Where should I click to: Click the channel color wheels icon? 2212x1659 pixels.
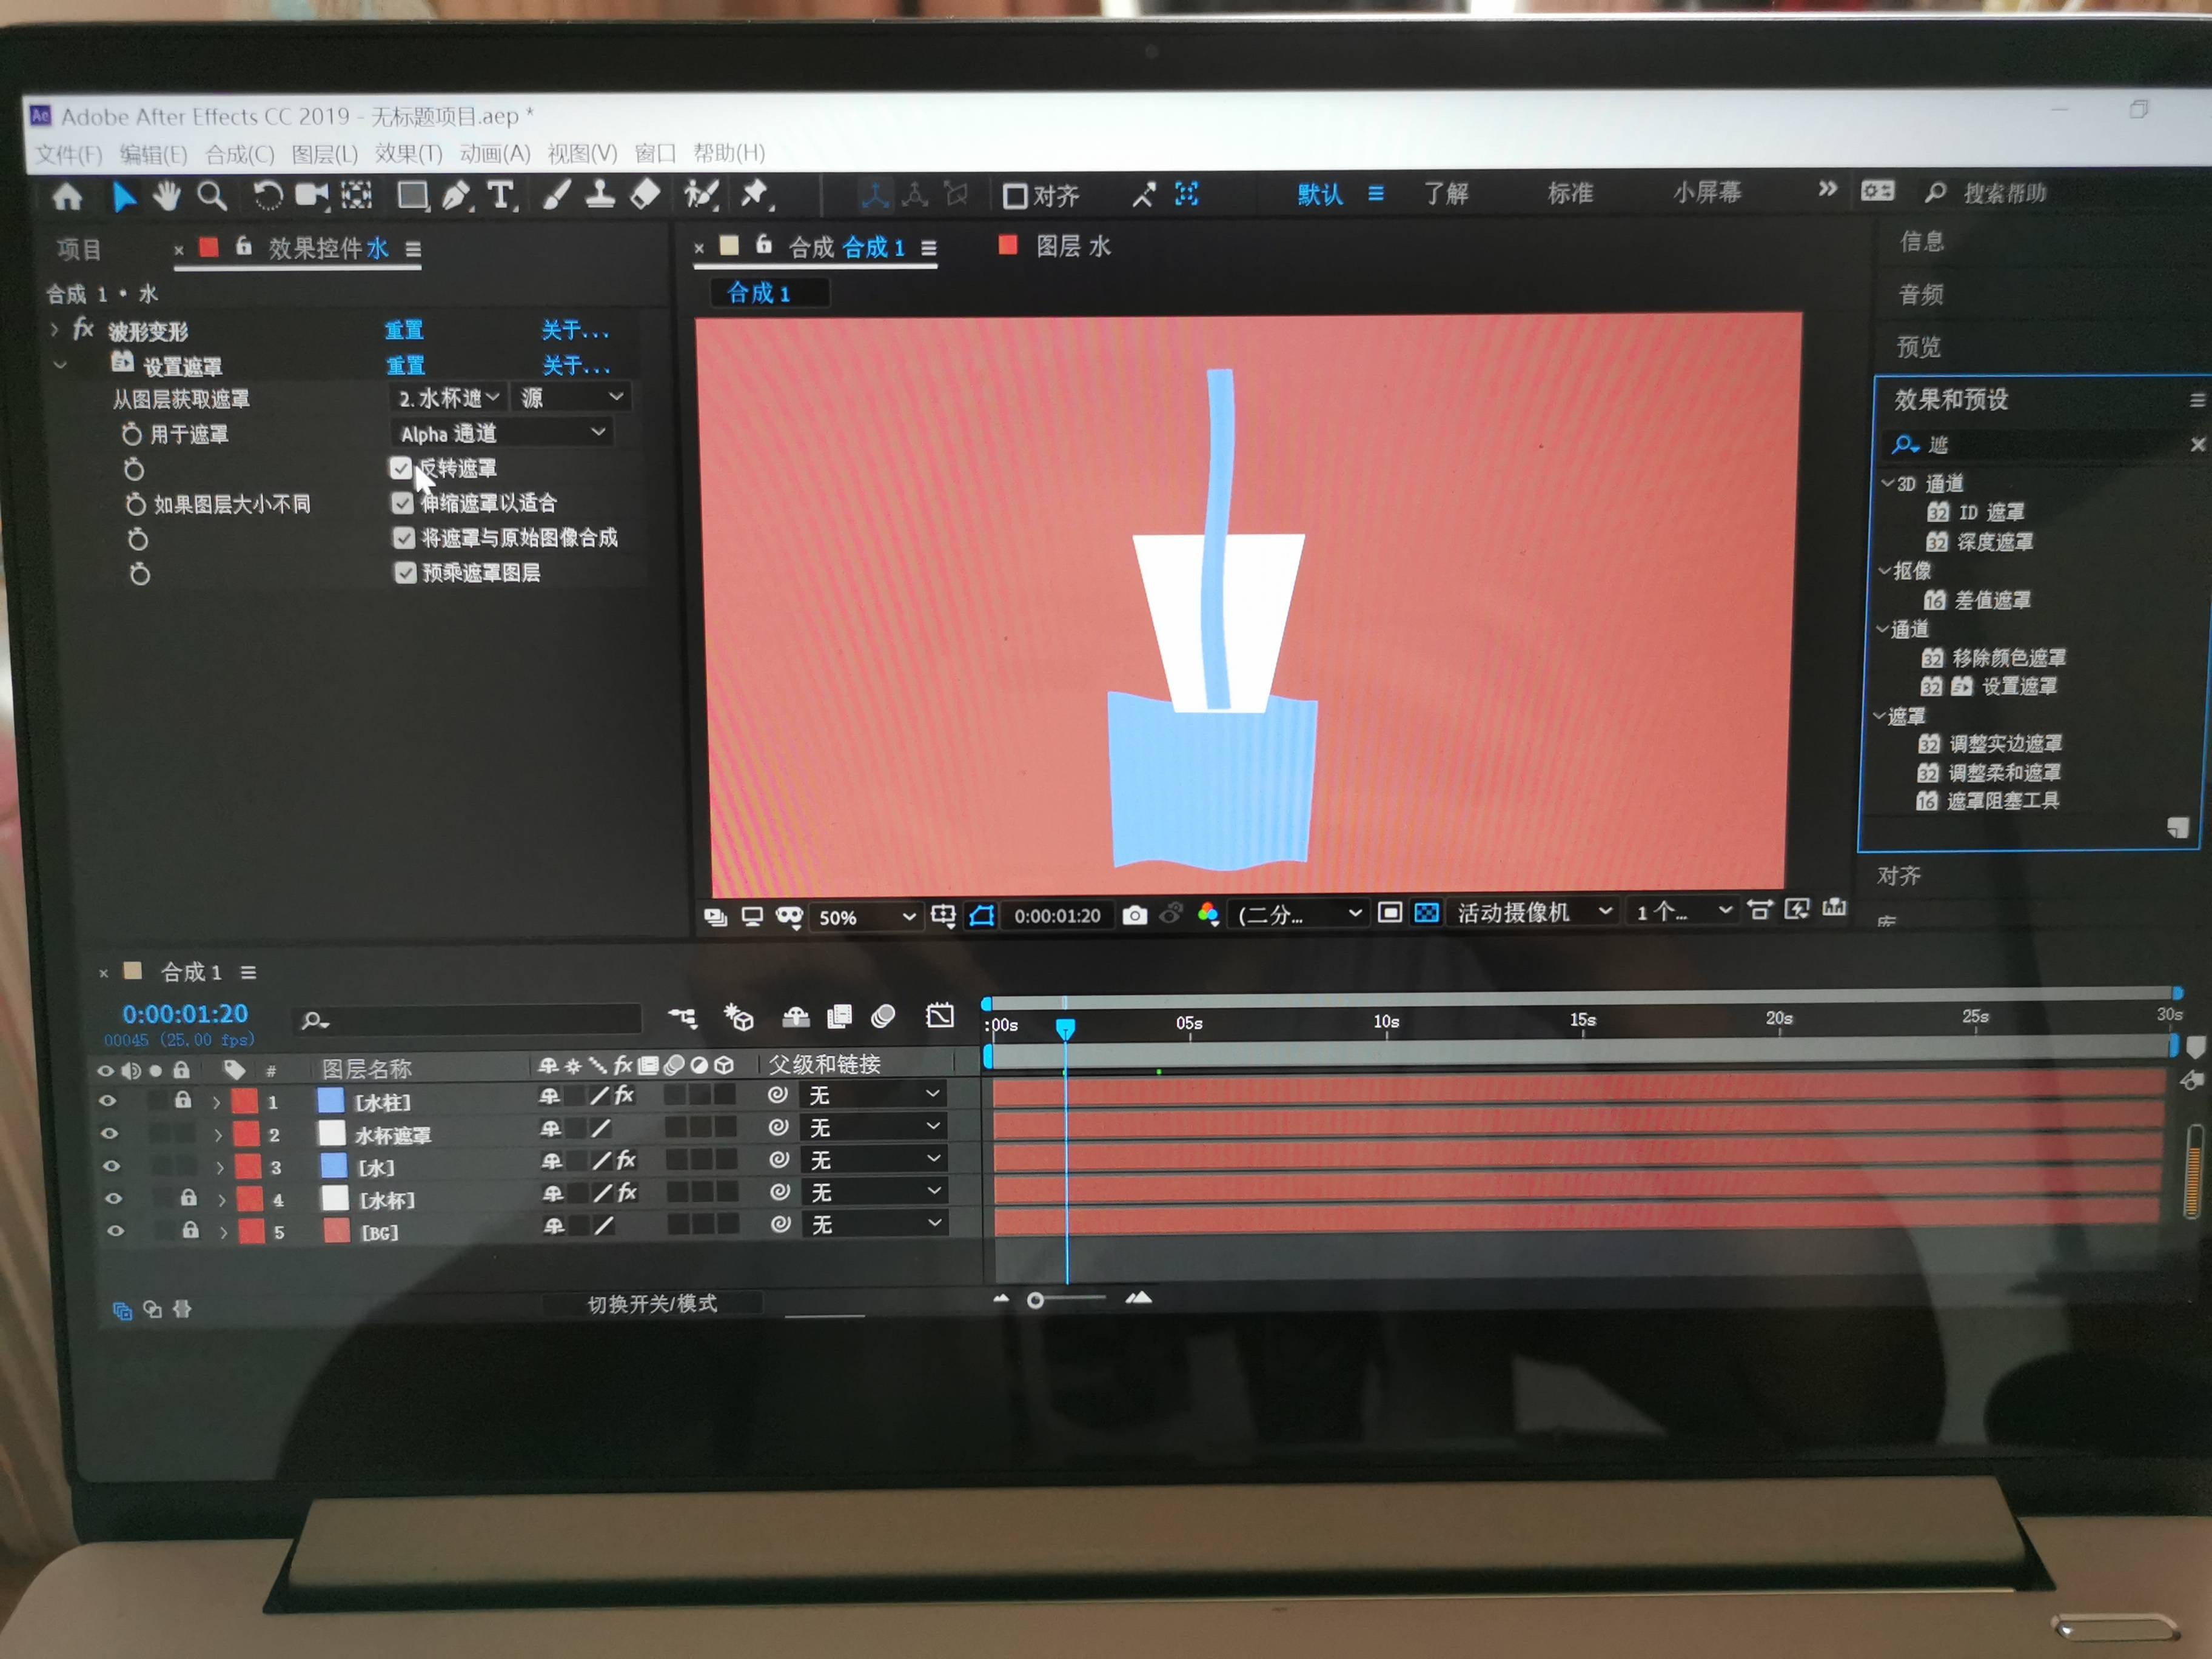tap(1208, 913)
